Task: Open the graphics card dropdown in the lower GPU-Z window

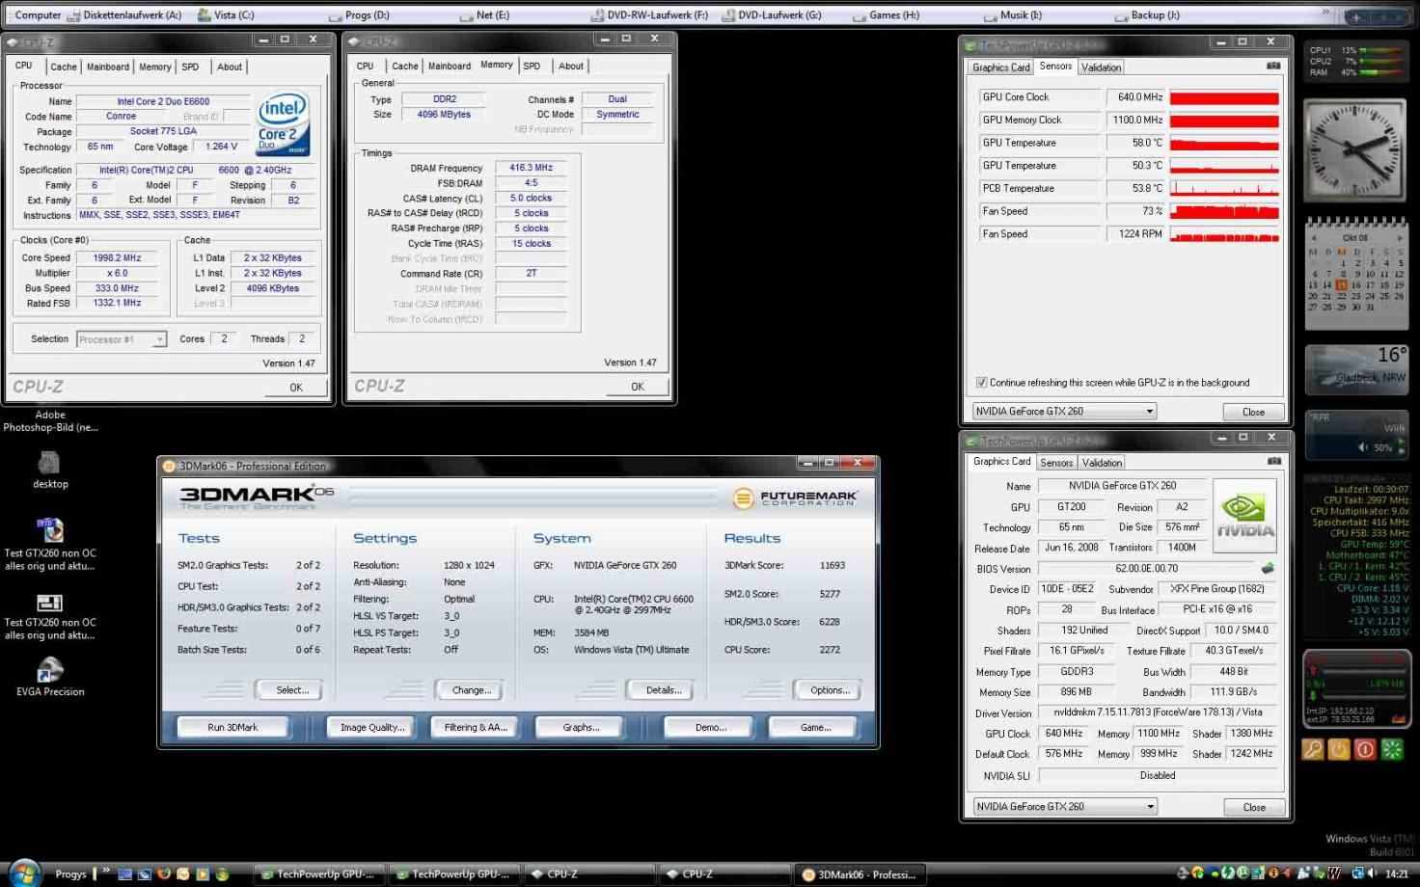Action: [x=1064, y=806]
